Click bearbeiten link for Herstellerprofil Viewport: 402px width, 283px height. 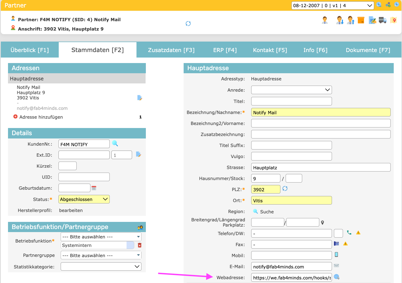point(71,210)
